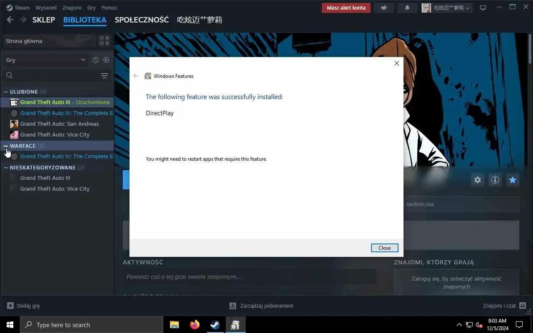The image size is (533, 333).
Task: Click the Steam logo menu
Action: [x=18, y=7]
